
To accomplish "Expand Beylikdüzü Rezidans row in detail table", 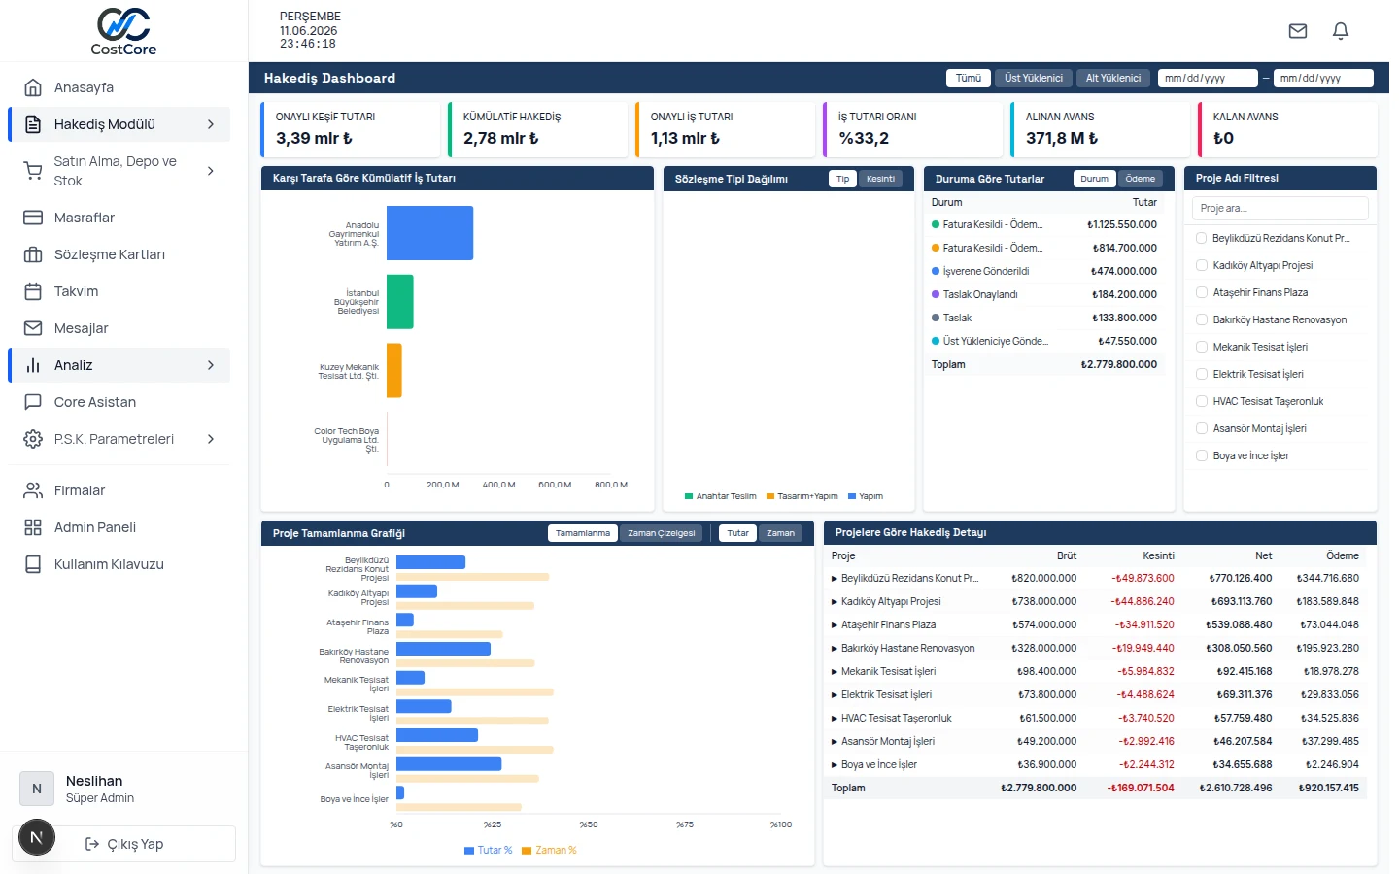I will tap(835, 578).
